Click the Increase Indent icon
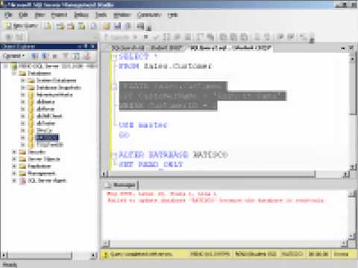 291,37
